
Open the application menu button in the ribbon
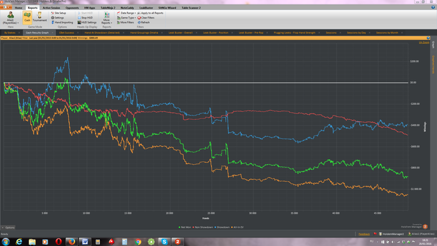pos(6,7)
